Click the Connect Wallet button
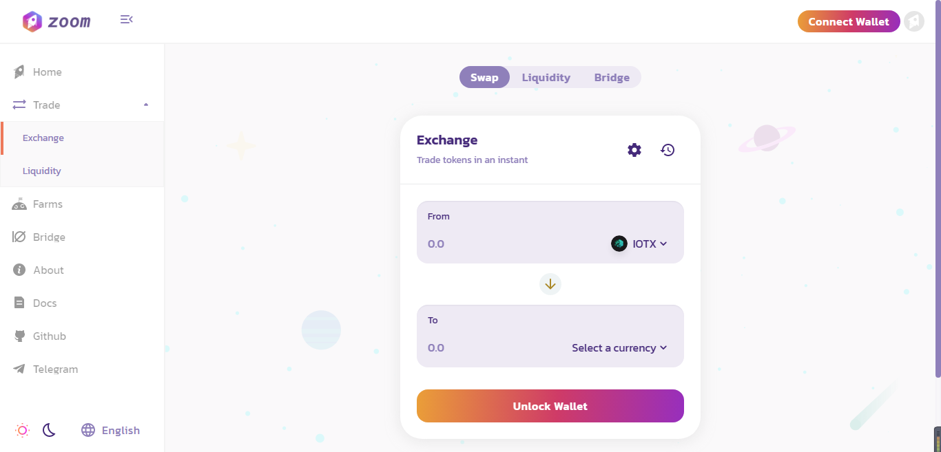 [849, 21]
